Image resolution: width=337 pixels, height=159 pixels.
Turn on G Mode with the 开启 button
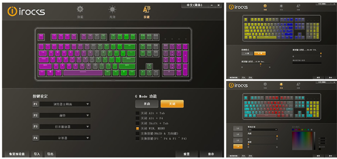147,104
